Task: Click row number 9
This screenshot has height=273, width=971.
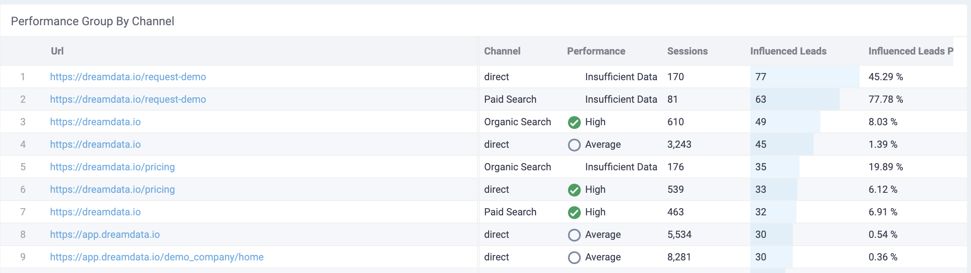Action: tap(23, 257)
